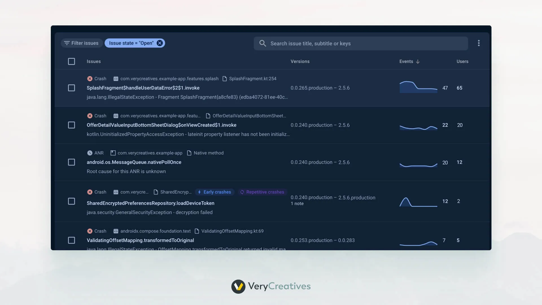Open the 1 note link
This screenshot has height=305, width=542.
(x=297, y=203)
